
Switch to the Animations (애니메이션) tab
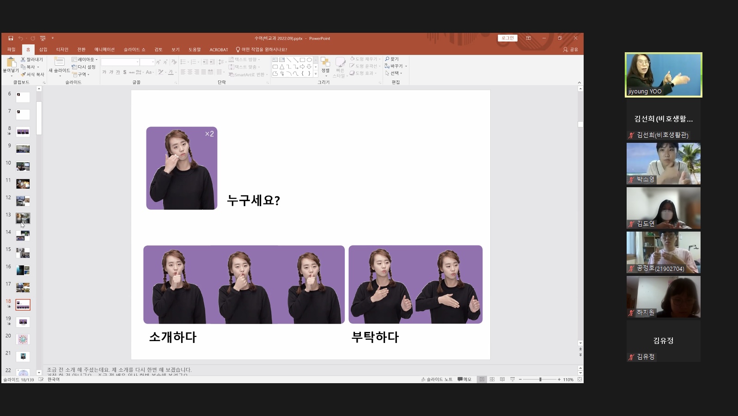104,49
